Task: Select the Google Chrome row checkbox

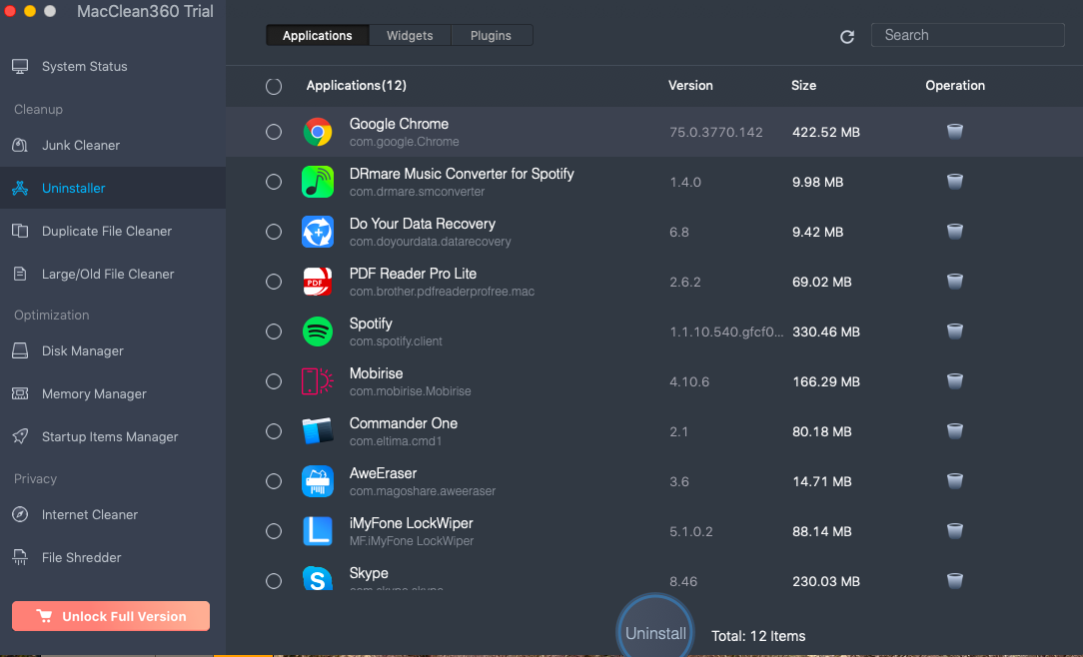Action: [274, 132]
